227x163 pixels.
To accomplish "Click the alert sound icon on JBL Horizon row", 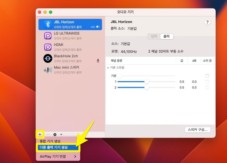I will [x=93, y=27].
